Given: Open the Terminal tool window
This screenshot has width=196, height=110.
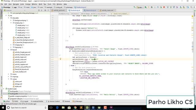Looking at the screenshot, I should 66,101.
